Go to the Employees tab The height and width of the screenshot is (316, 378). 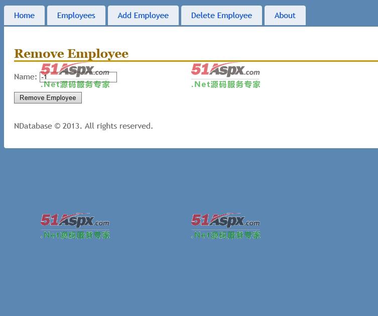click(76, 16)
